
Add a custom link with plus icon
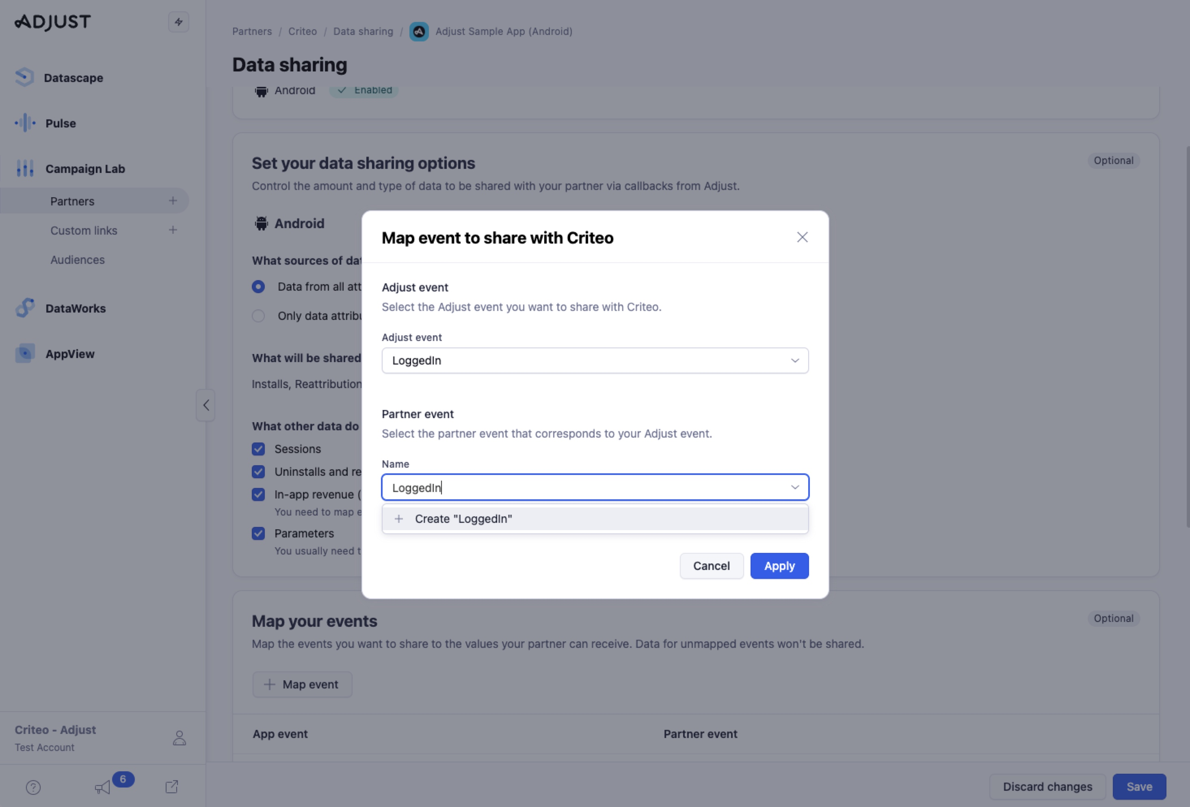tap(173, 230)
